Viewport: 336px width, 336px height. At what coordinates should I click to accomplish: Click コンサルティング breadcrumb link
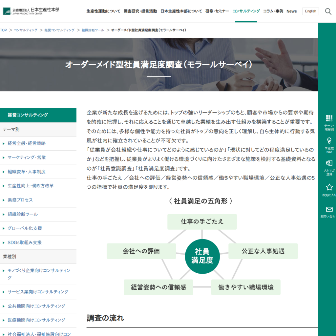pos(26,30)
